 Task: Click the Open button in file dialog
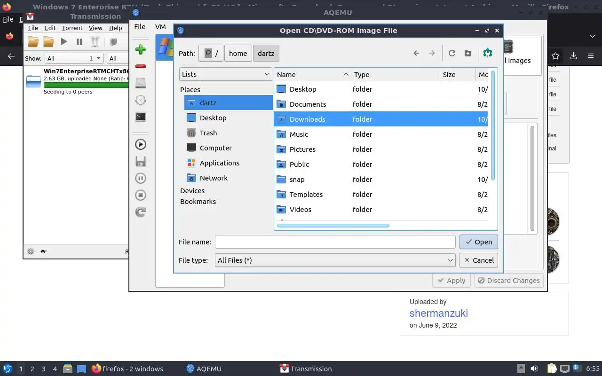pos(478,242)
